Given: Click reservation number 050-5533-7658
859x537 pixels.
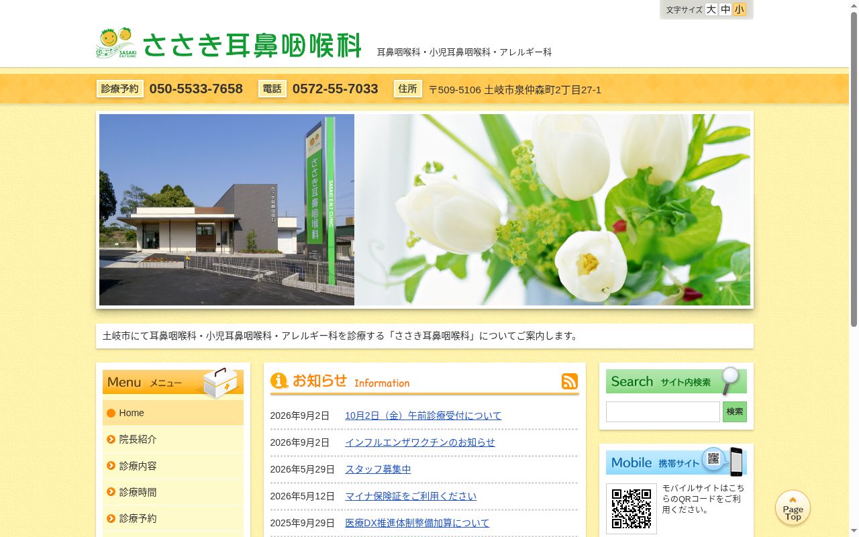Looking at the screenshot, I should [x=196, y=89].
